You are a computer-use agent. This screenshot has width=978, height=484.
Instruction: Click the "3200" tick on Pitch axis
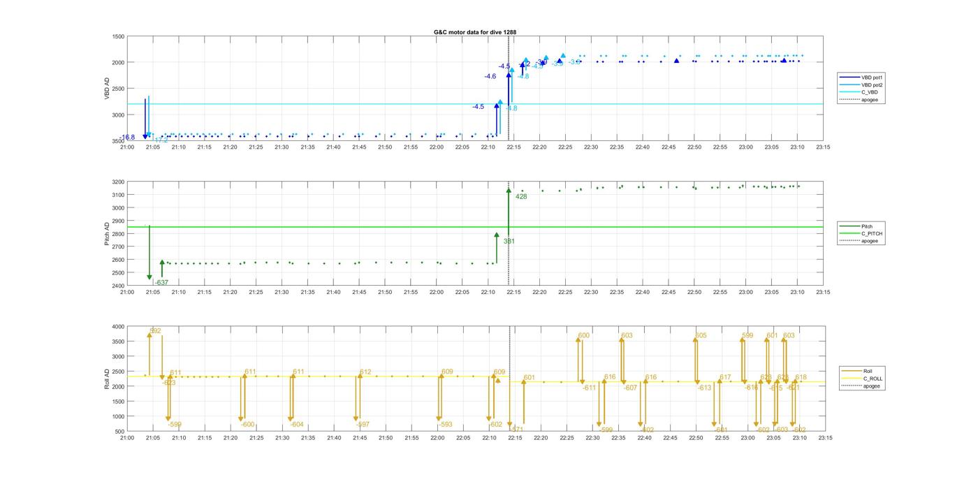point(117,182)
